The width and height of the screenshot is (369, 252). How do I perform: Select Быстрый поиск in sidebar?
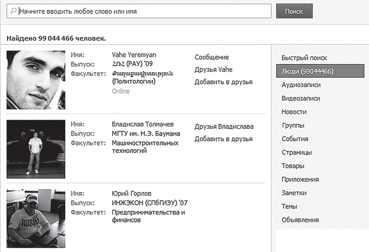[304, 58]
